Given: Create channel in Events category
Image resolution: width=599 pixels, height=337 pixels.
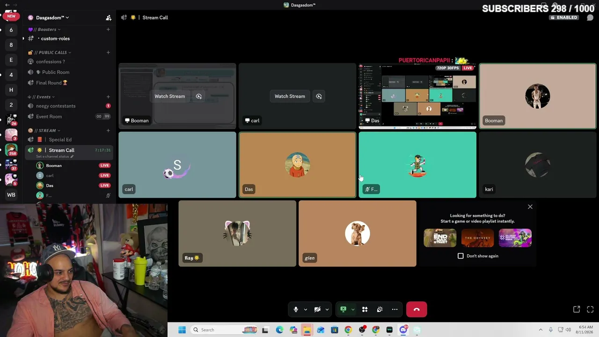Looking at the screenshot, I should click(108, 97).
